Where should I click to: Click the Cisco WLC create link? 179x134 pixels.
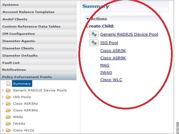point(111,80)
